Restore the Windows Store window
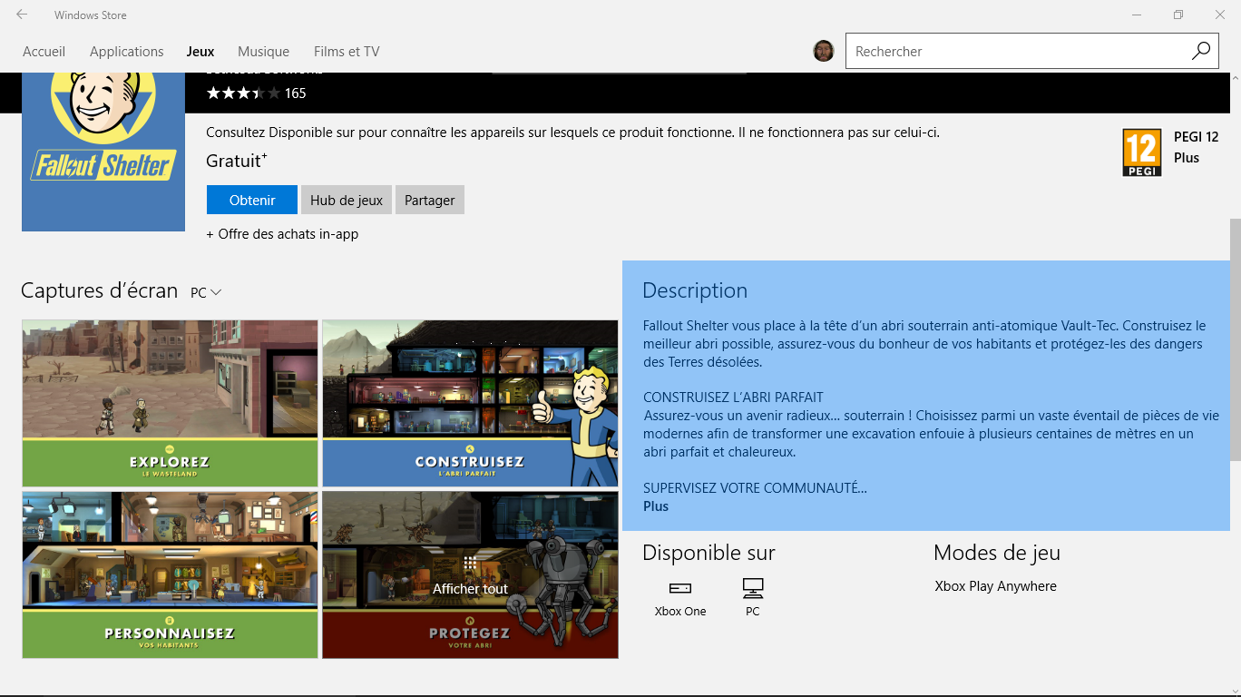1241x697 pixels. click(x=1178, y=15)
